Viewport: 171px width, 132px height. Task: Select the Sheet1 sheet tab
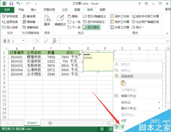[x=32, y=123]
